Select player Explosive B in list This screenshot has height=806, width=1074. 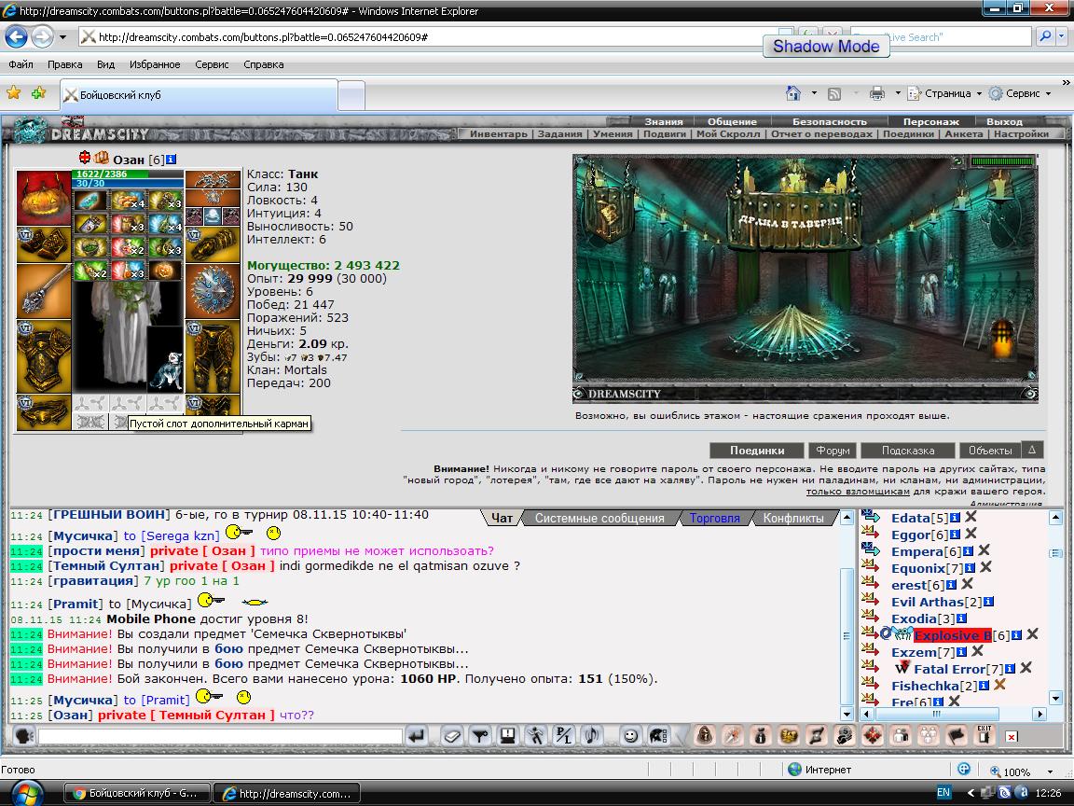coord(952,635)
